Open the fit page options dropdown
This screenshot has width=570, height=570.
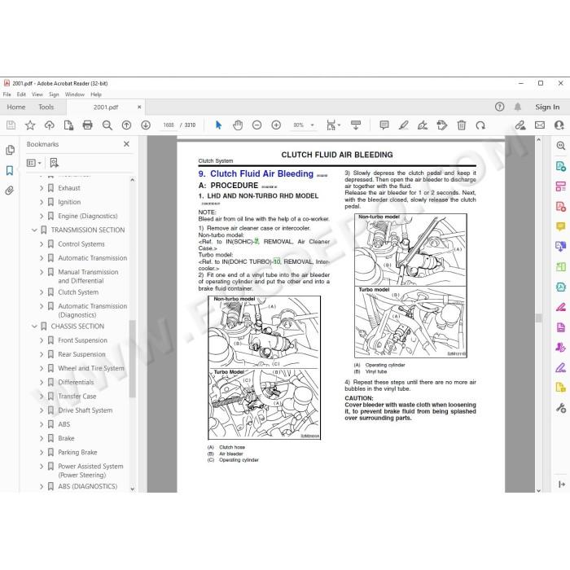[x=340, y=125]
